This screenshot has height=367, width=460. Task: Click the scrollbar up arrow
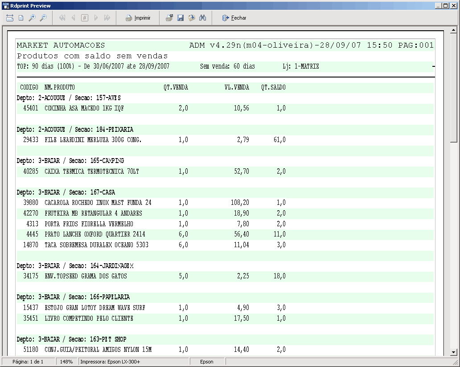click(454, 30)
